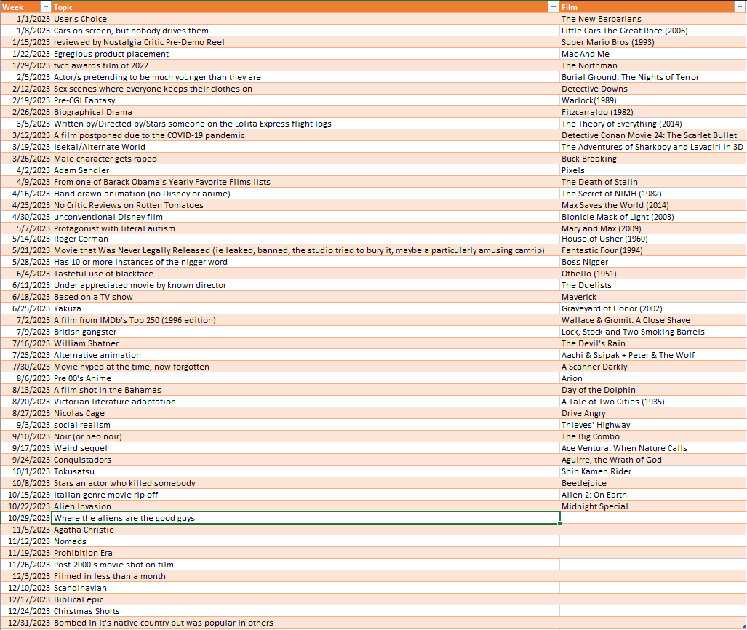Expand the Film column filter dropdown

point(739,7)
